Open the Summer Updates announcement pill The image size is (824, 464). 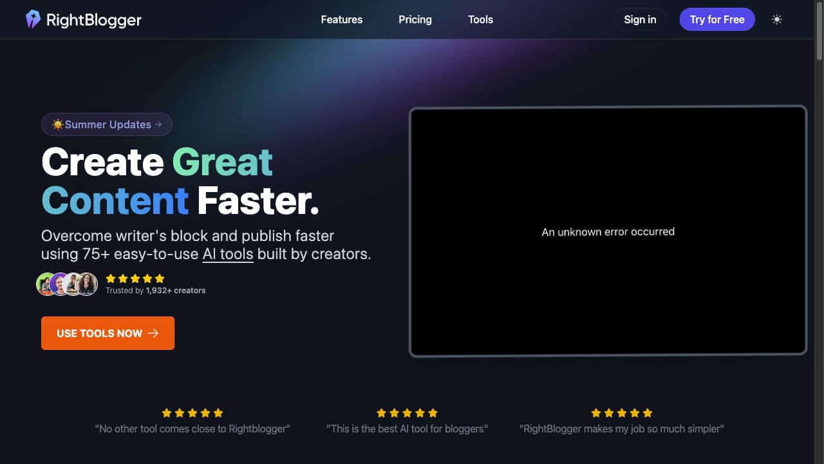pyautogui.click(x=107, y=124)
